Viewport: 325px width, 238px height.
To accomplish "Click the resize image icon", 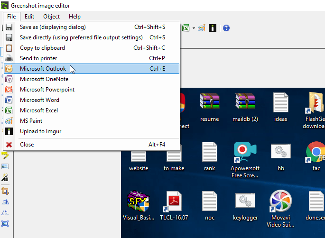I will click(5, 224).
